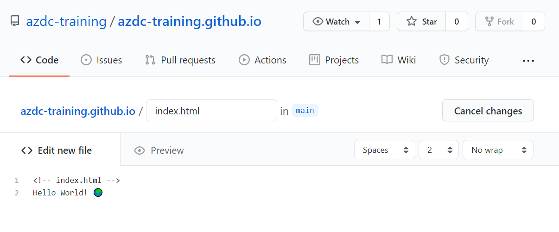Expand the No wrap dropdown
The height and width of the screenshot is (232, 559).
pyautogui.click(x=498, y=150)
